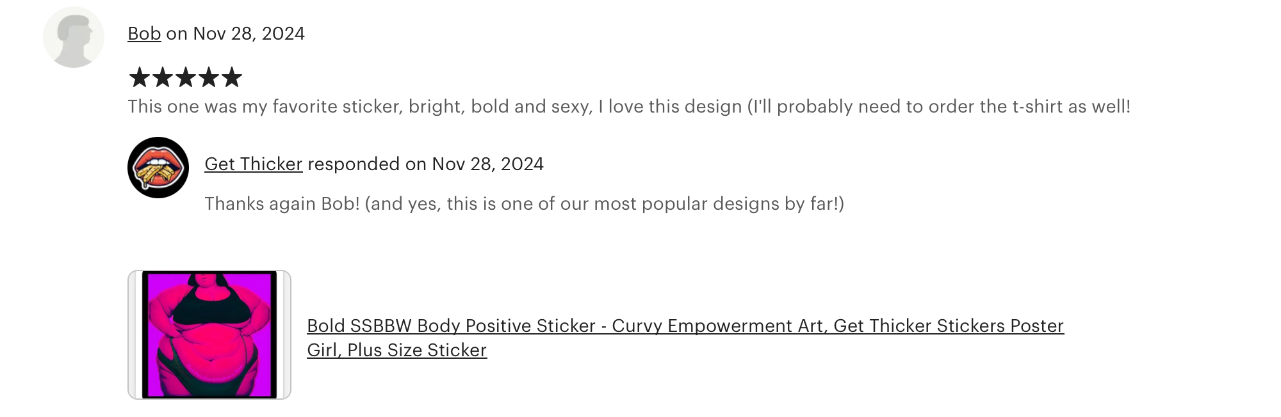The height and width of the screenshot is (417, 1281).
Task: Click Bob's gray profile avatar
Action: click(74, 37)
